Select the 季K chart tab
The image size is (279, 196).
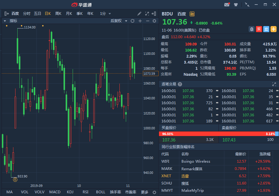(x=80, y=14)
